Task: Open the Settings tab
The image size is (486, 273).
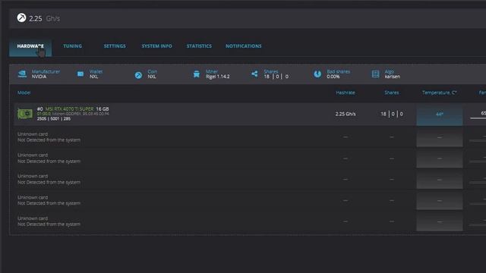Action: pos(115,46)
